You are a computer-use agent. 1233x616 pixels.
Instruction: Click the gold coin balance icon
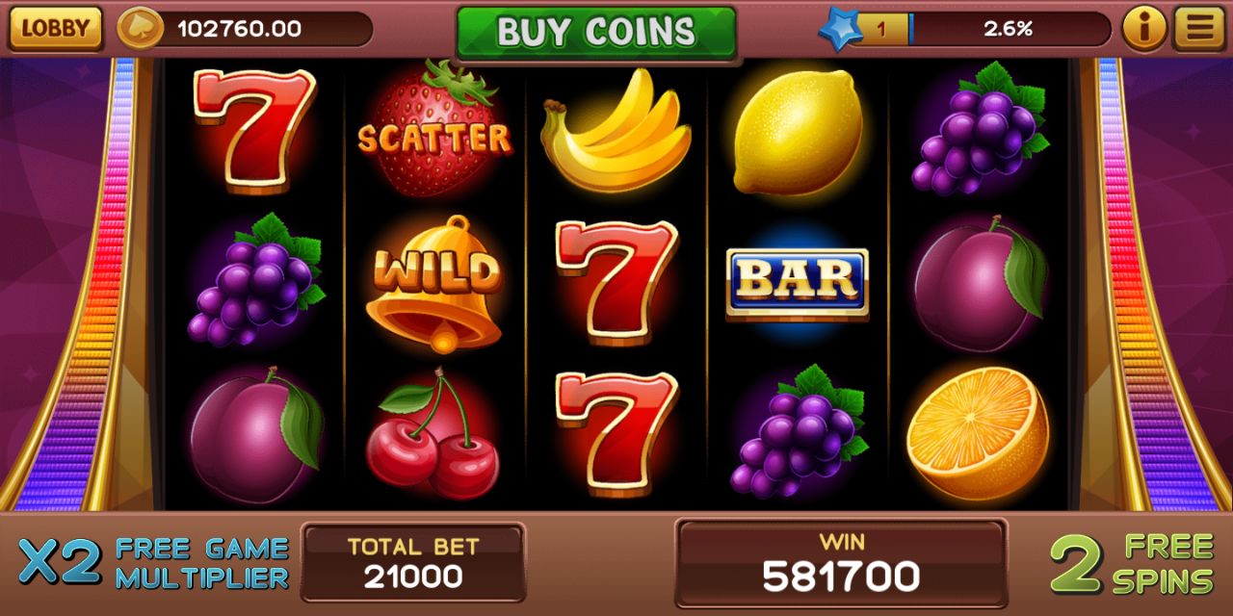pyautogui.click(x=141, y=29)
